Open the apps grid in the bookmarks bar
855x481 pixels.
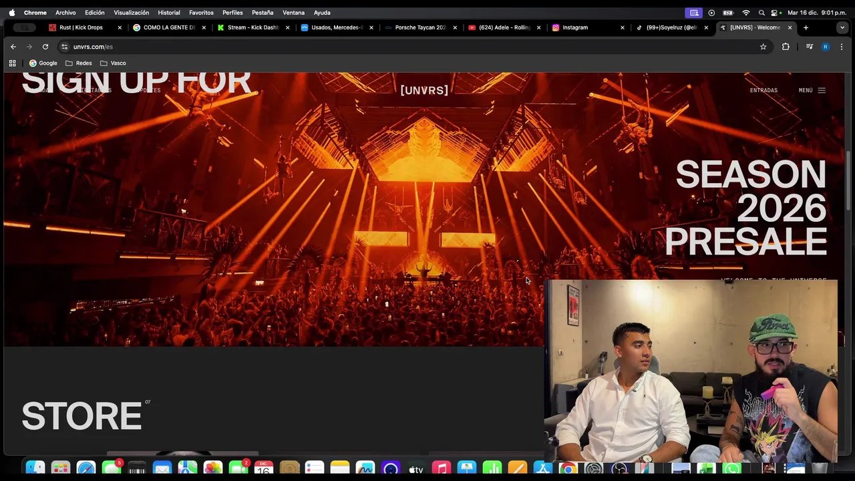[12, 63]
